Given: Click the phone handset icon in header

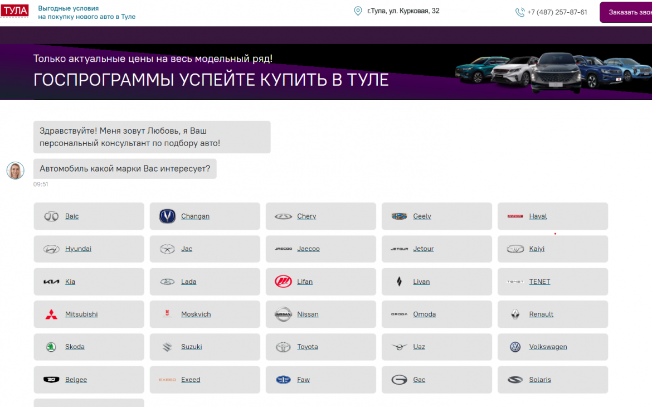Looking at the screenshot, I should [520, 12].
